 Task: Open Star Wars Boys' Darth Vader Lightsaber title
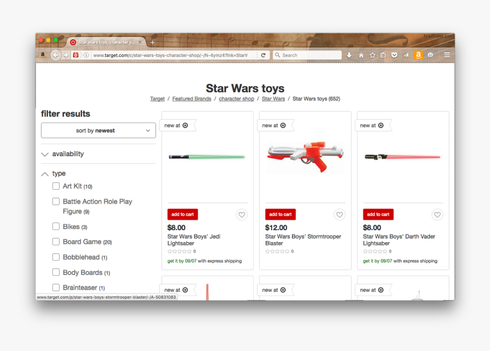pos(399,240)
